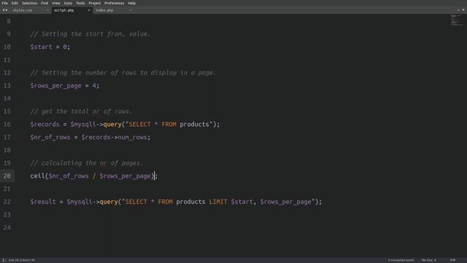Click the $records variable on line 16
This screenshot has width=467, height=263.
[x=45, y=124]
